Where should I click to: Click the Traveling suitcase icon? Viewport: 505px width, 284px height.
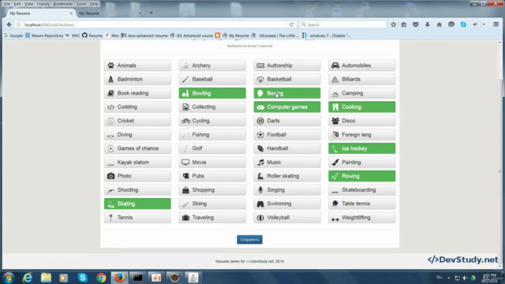click(x=185, y=218)
